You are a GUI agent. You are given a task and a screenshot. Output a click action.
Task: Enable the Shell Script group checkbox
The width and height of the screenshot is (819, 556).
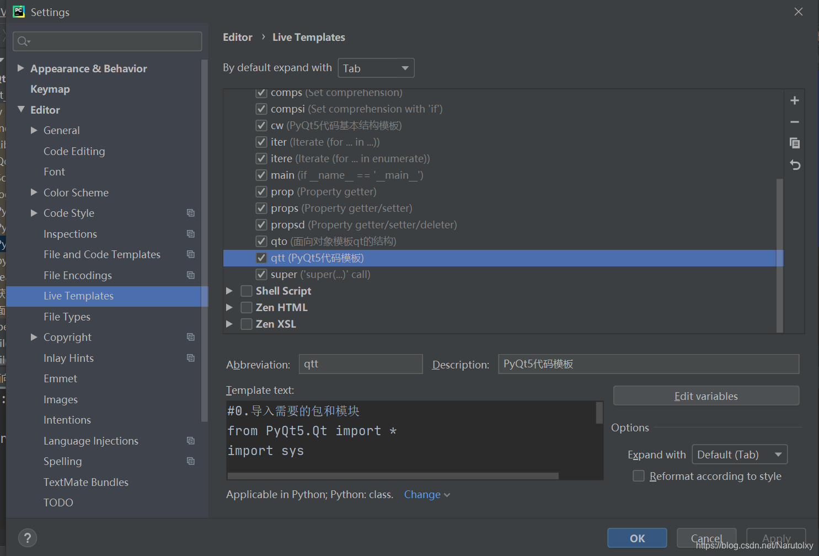coord(247,291)
